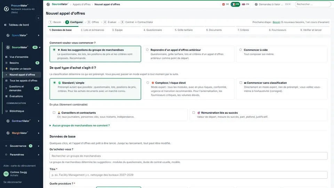334x188 pixels.
Task: Click the orange diamond icon of Complexe / risque élevé
Action: point(153,83)
